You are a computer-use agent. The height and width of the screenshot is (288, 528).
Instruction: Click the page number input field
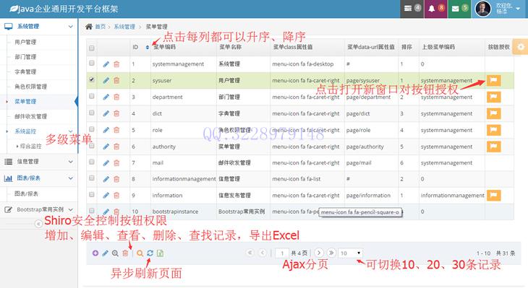pyautogui.click(x=282, y=253)
